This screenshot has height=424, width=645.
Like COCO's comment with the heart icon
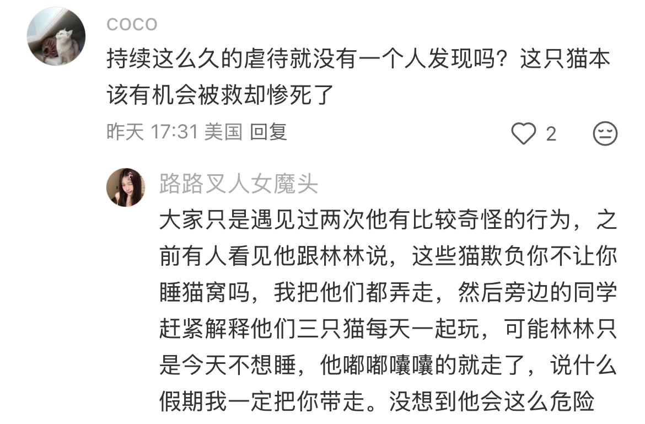(523, 133)
